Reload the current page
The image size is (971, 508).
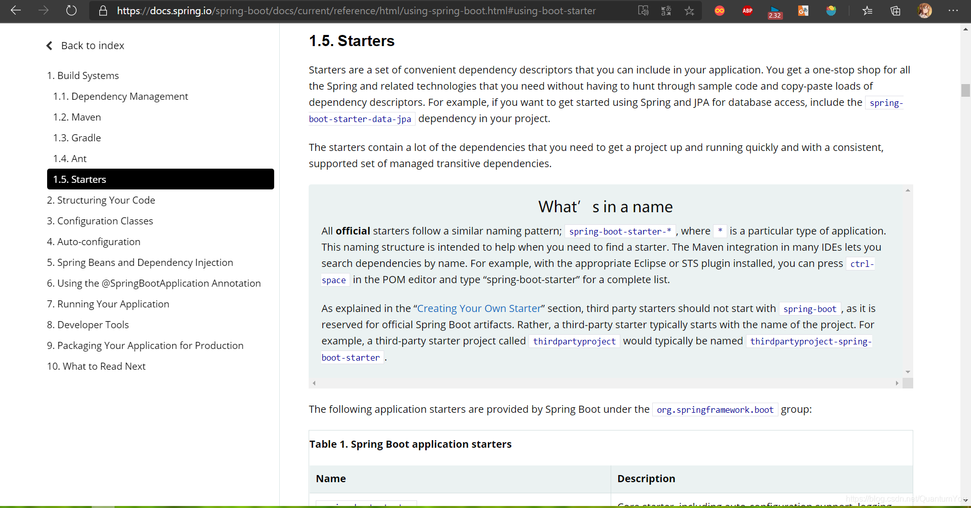coord(71,10)
